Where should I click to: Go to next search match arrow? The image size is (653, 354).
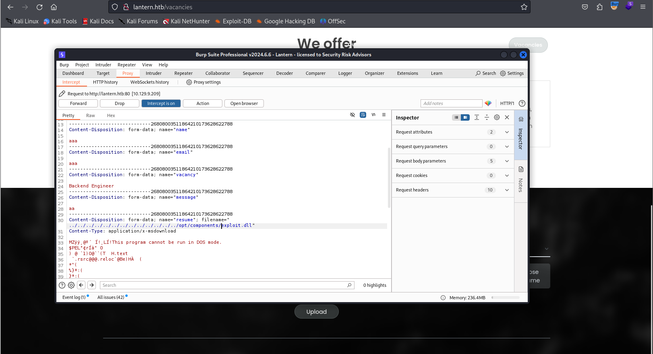click(x=92, y=285)
